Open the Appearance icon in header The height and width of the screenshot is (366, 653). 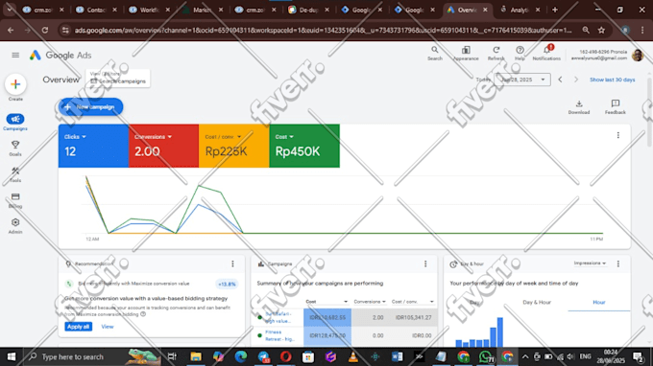(466, 50)
